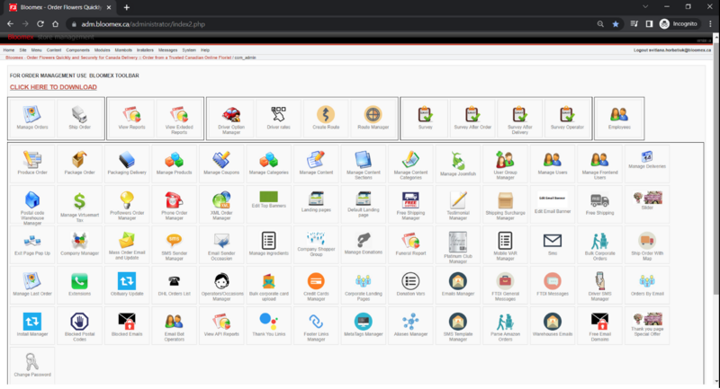Image resolution: width=720 pixels, height=389 pixels.
Task: Open the Content menu
Action: (54, 50)
